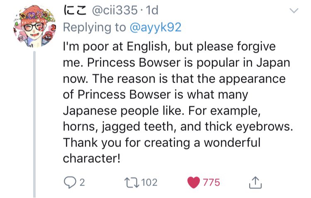Click the 1d timestamp
The height and width of the screenshot is (198, 311).
(150, 10)
